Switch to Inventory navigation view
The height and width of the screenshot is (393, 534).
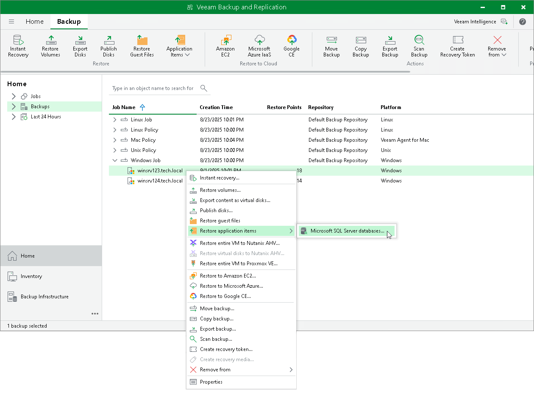coord(51,276)
